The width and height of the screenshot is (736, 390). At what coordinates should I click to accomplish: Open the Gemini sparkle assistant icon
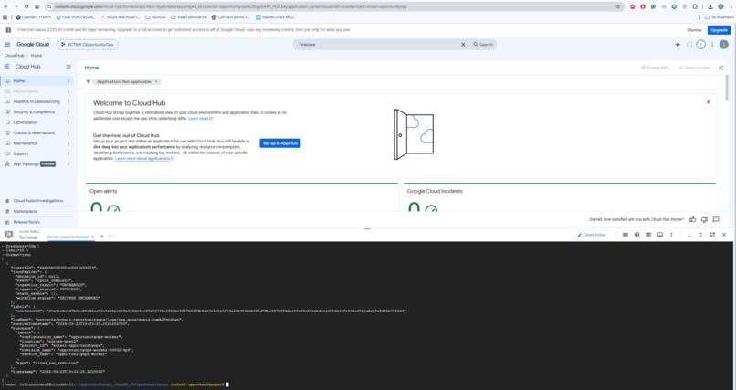[x=678, y=45]
